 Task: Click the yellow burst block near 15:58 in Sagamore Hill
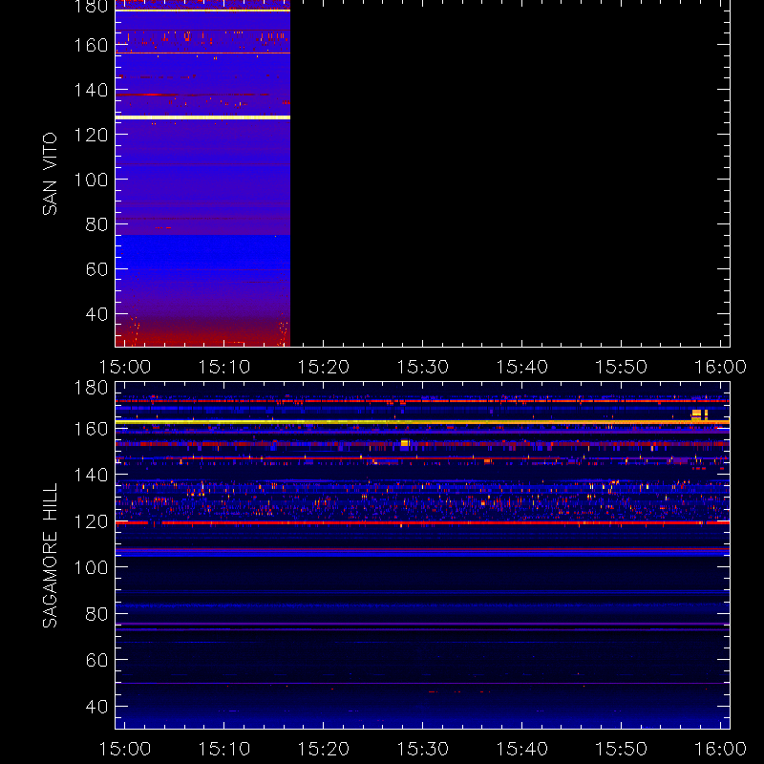(699, 415)
